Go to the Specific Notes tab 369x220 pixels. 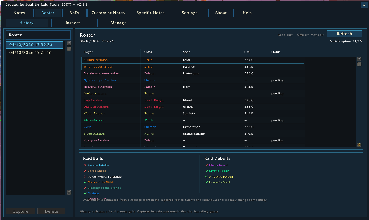151,13
